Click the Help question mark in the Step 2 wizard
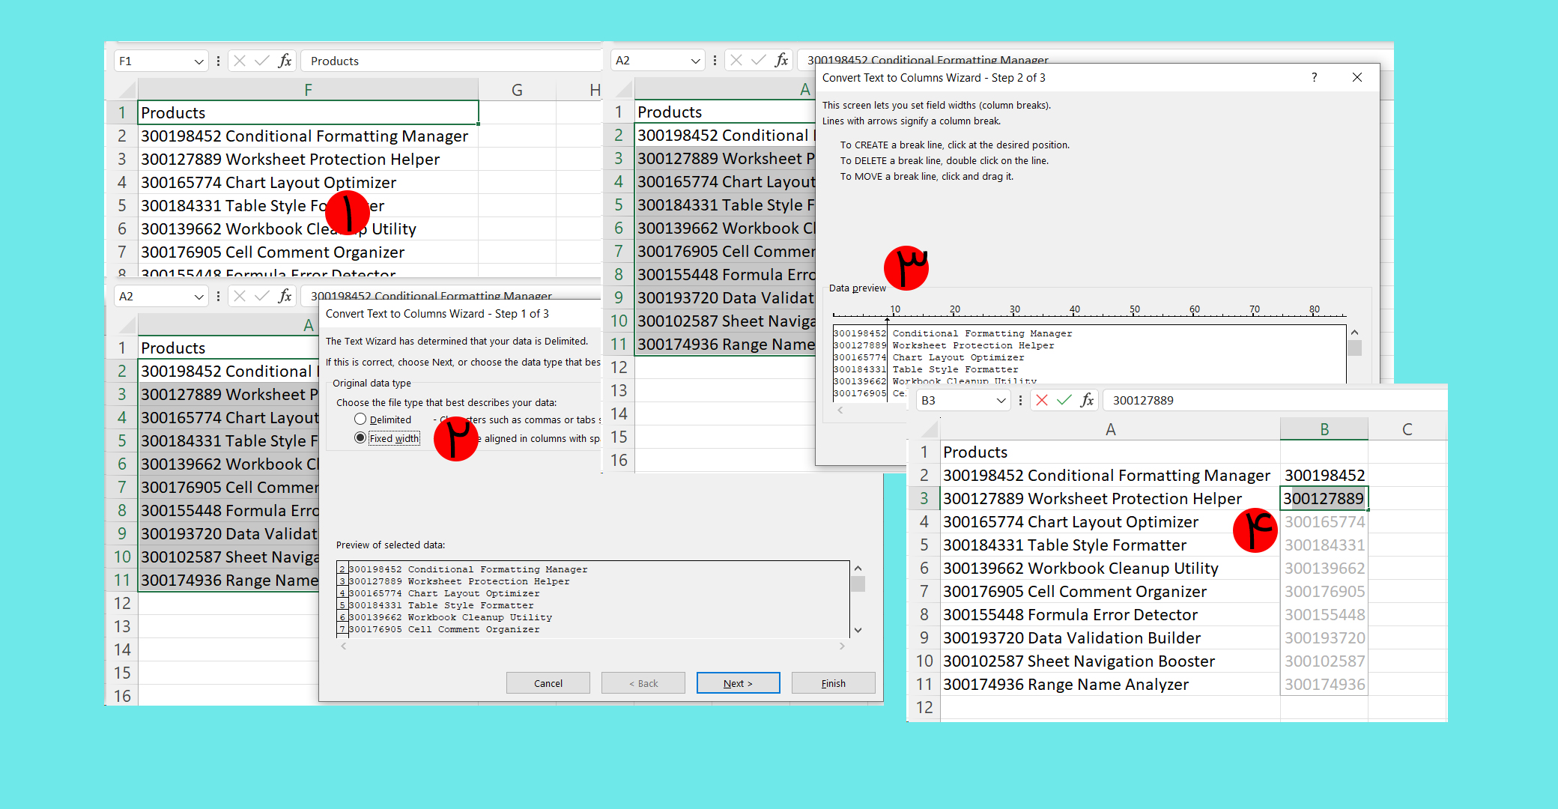 (x=1314, y=77)
